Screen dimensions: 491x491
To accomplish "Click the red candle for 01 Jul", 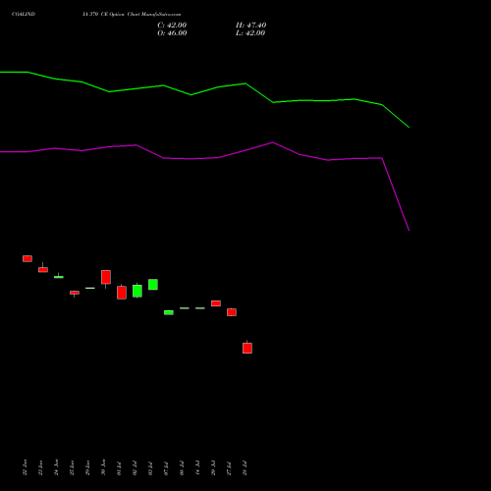I will click(122, 293).
